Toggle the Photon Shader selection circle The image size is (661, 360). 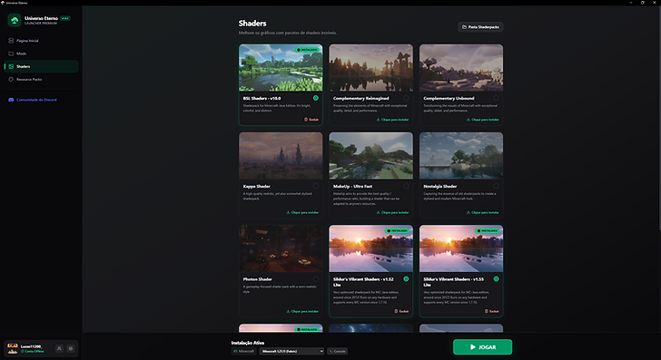316,279
